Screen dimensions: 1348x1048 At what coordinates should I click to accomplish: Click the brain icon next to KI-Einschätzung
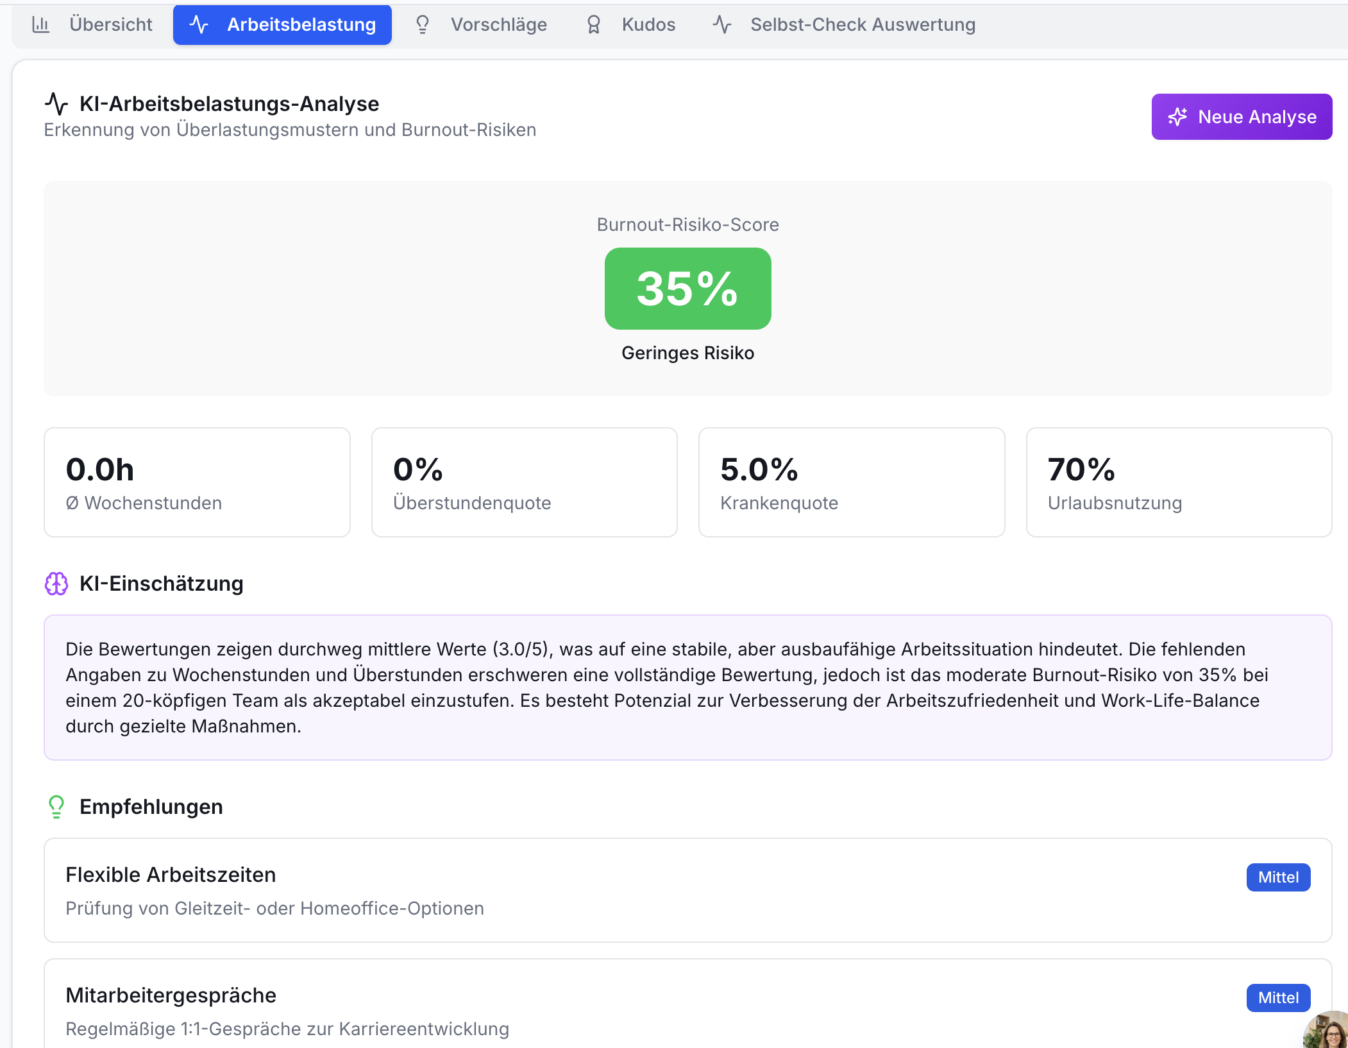click(56, 584)
